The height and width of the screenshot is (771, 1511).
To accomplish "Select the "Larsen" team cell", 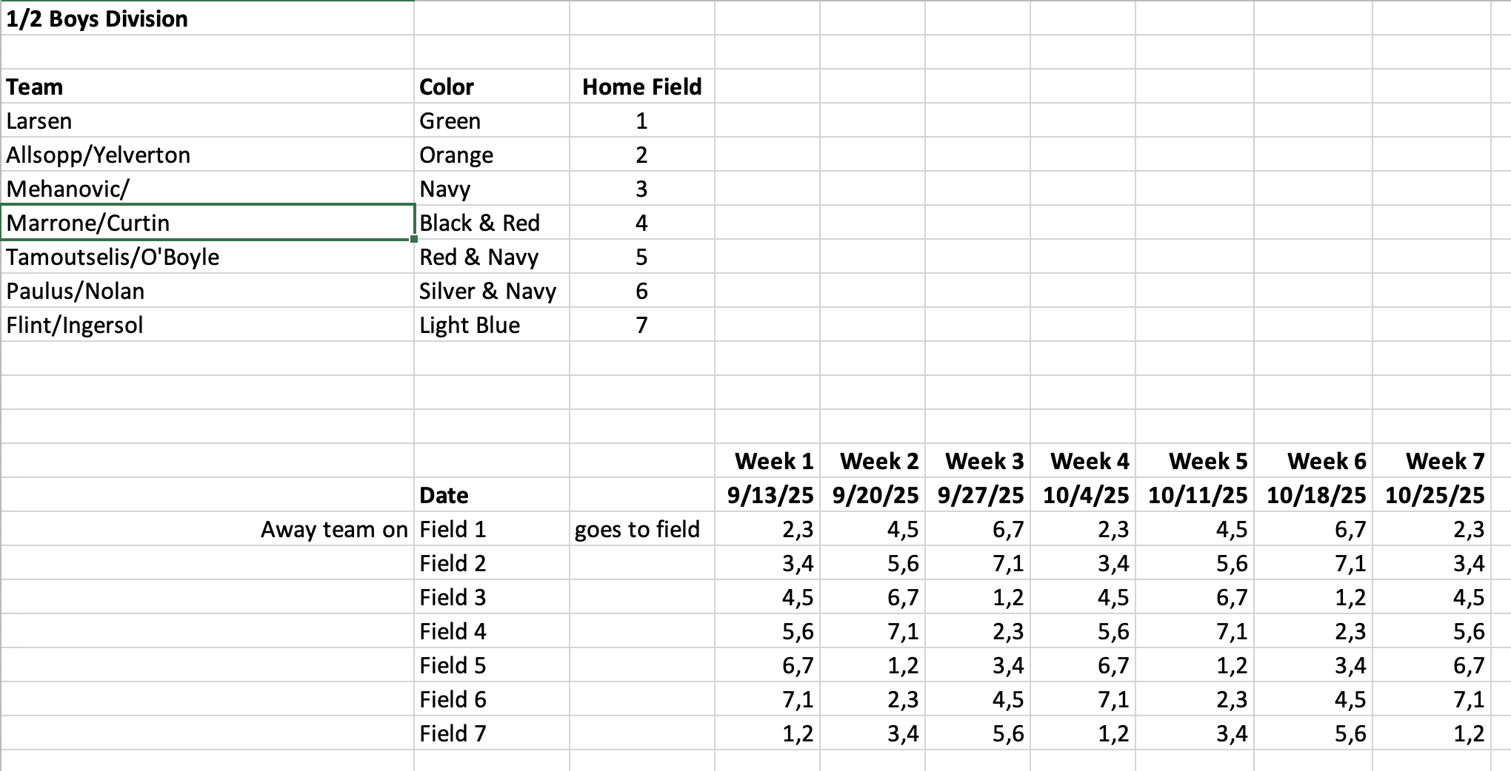I will 39,121.
